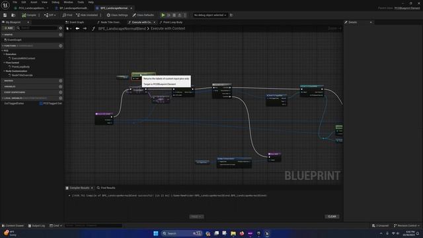The image size is (423, 238).
Task: Open the Window menu
Action: (x=68, y=2)
